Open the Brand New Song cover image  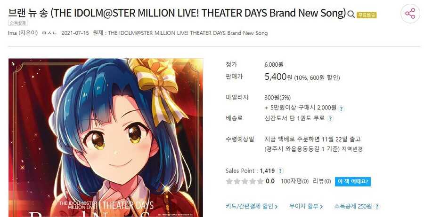tap(106, 138)
